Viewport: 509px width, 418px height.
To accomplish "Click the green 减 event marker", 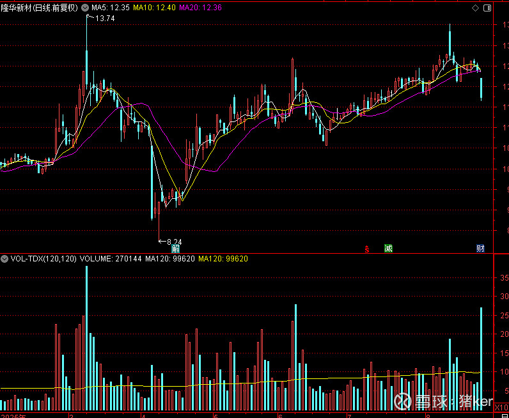I will 388,249.
